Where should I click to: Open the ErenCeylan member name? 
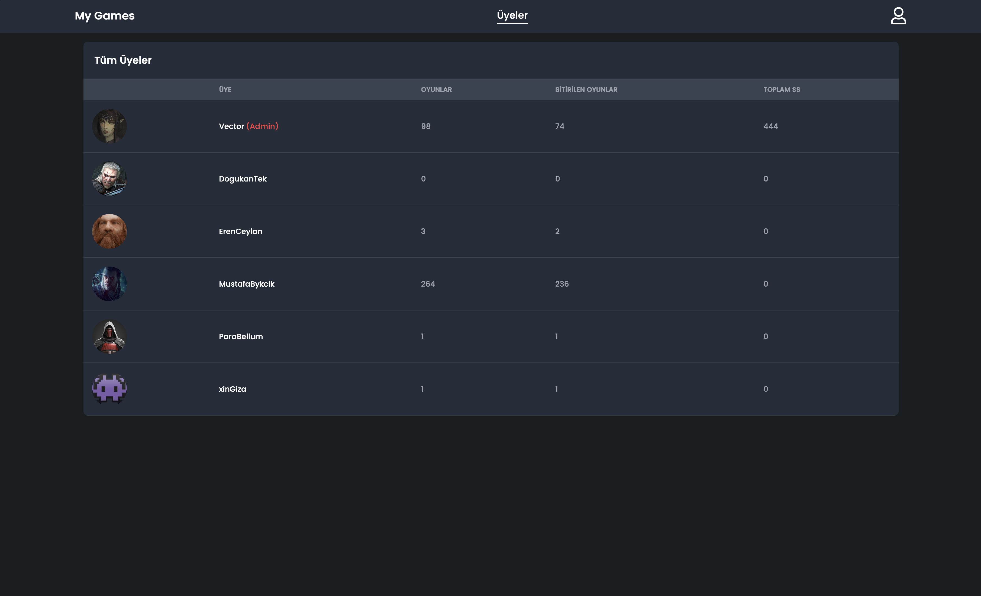tap(240, 231)
